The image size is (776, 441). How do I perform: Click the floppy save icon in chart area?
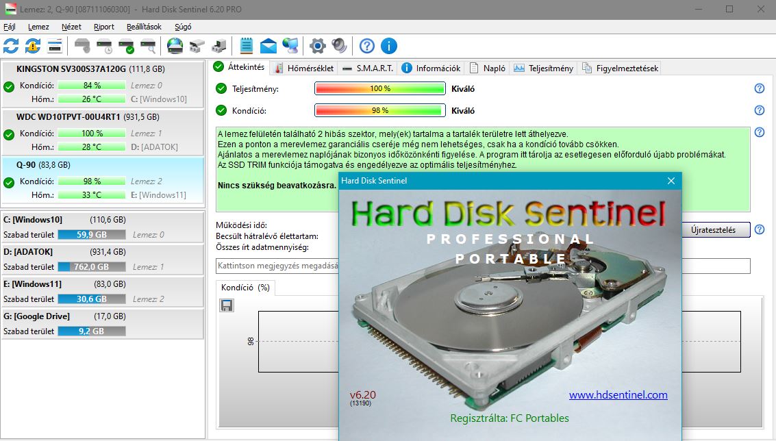[227, 305]
